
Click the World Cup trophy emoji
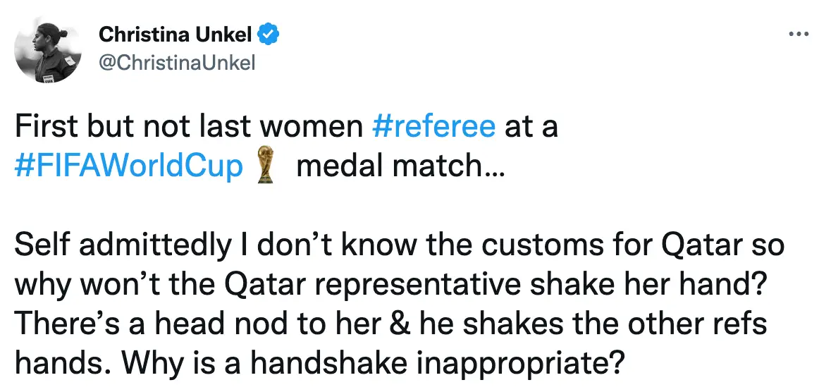[x=266, y=166]
